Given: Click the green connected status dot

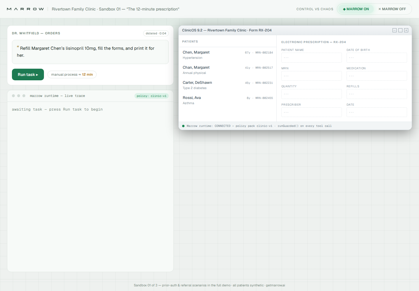Looking at the screenshot, I should [x=183, y=126].
